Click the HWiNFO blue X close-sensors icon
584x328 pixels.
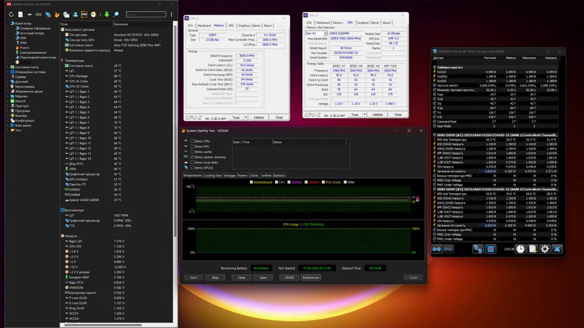(x=557, y=249)
